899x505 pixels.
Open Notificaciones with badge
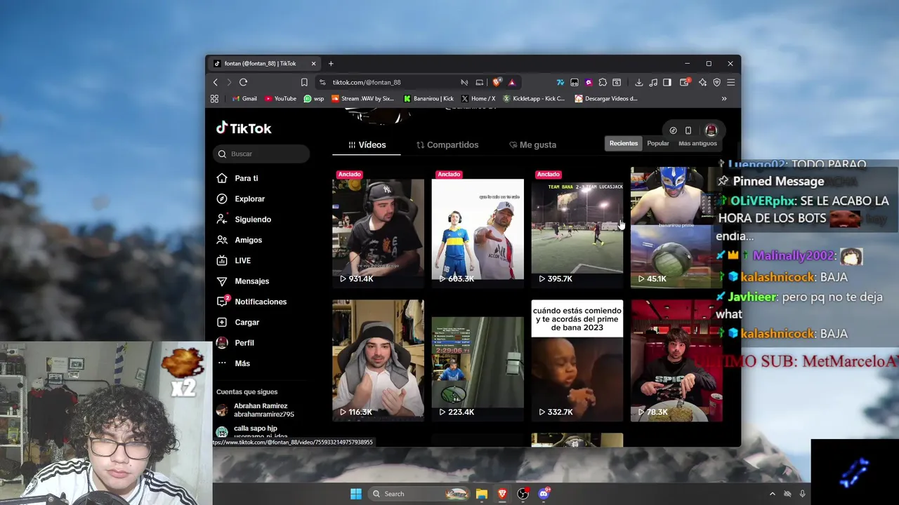click(x=260, y=302)
